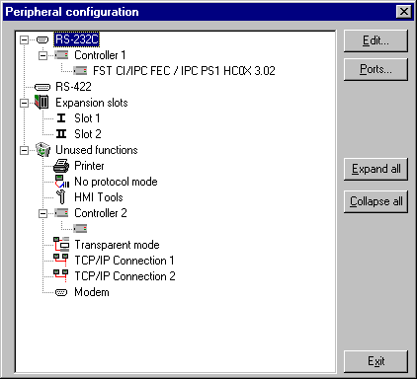Screen dimensions: 417x379
Task: Select the Modem label
Action: pyautogui.click(x=92, y=292)
